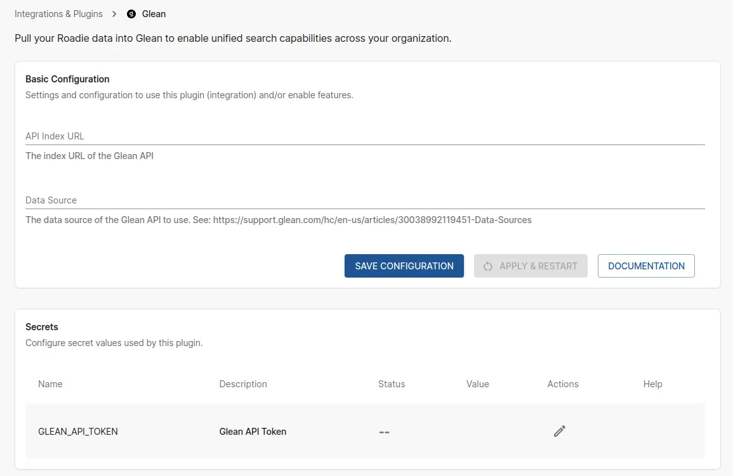Click the Value column header
The height and width of the screenshot is (476, 733).
478,383
